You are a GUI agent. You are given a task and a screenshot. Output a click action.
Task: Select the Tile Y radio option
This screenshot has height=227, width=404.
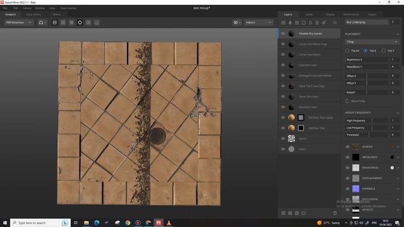(x=384, y=50)
